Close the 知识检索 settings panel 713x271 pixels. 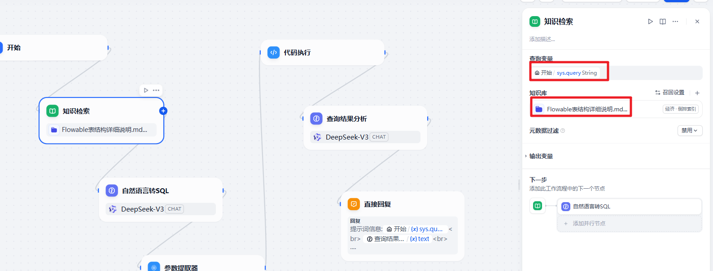[x=697, y=21]
